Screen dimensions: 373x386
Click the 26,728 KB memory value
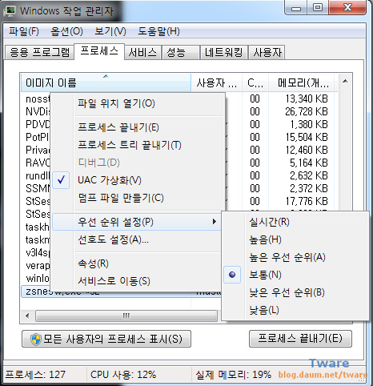tap(307, 112)
